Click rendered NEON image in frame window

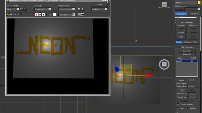58,56
